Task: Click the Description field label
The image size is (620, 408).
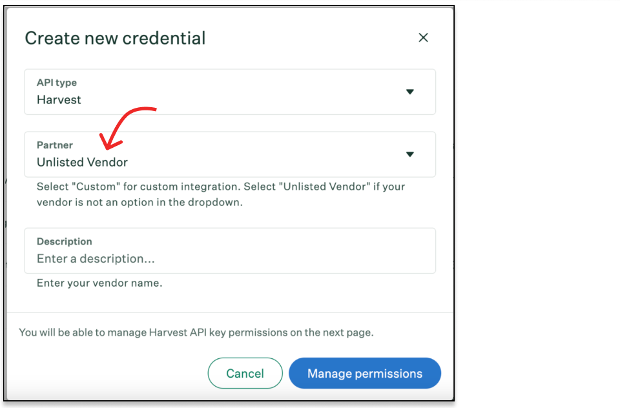Action: point(65,241)
